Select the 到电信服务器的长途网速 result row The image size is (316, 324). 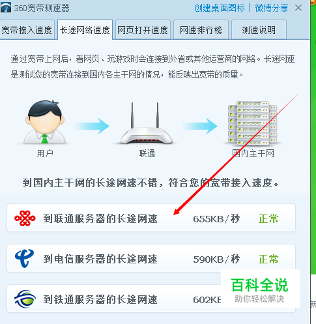pyautogui.click(x=151, y=258)
